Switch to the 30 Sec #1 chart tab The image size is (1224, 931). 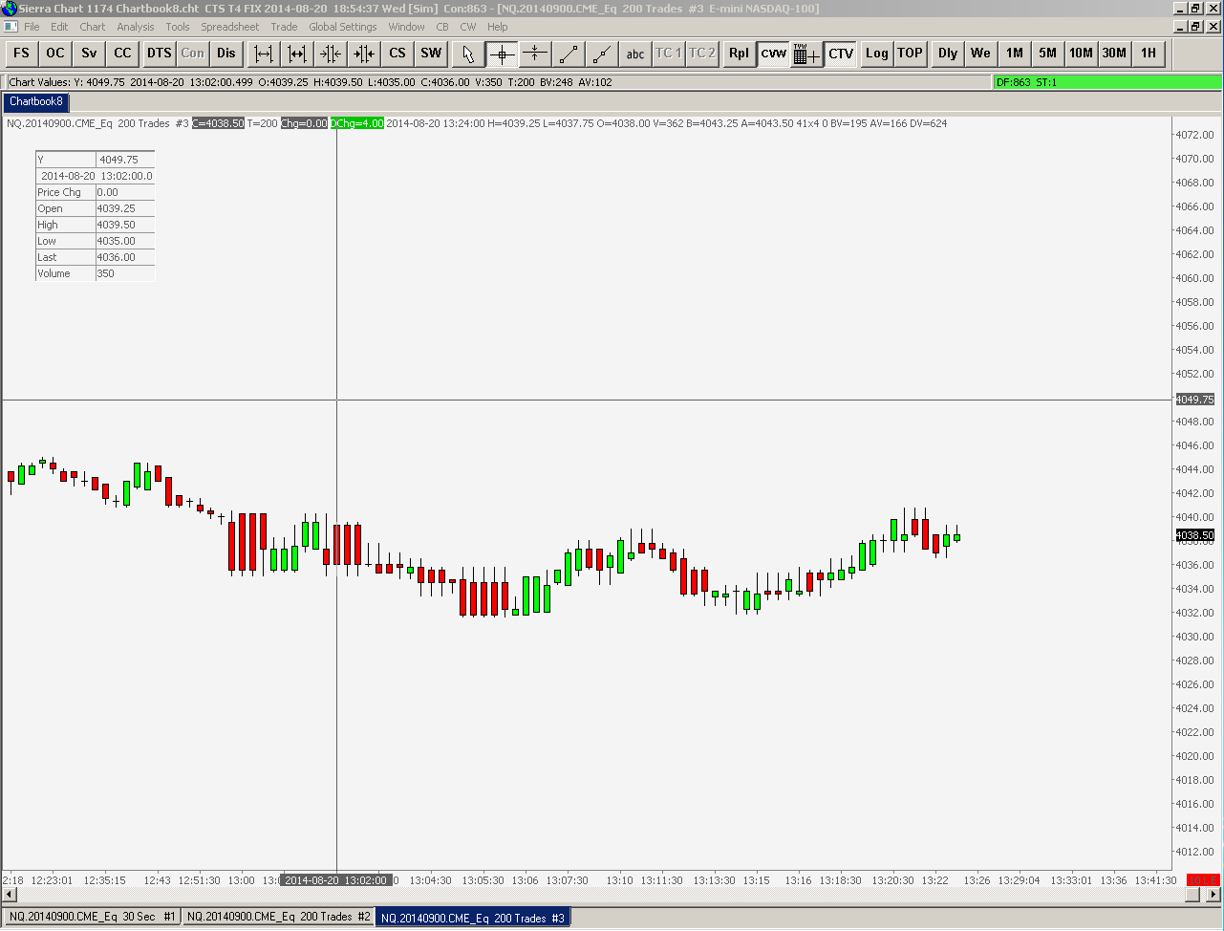pos(93,917)
